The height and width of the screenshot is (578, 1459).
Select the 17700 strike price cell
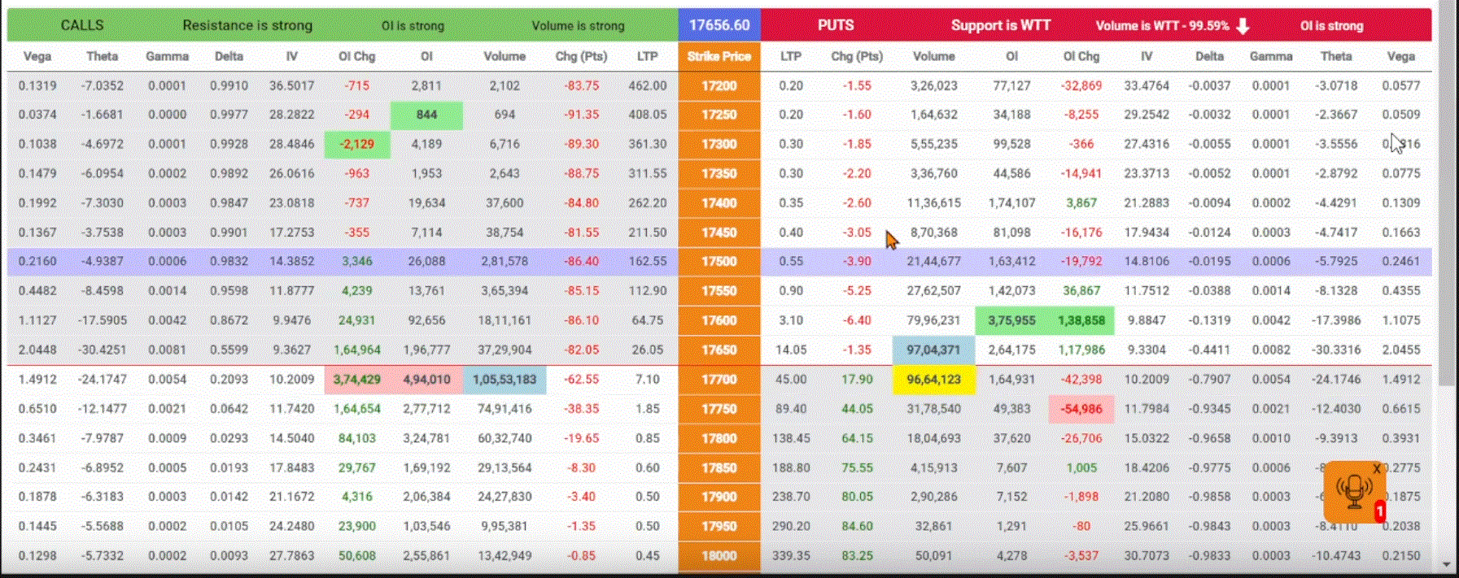click(x=719, y=380)
